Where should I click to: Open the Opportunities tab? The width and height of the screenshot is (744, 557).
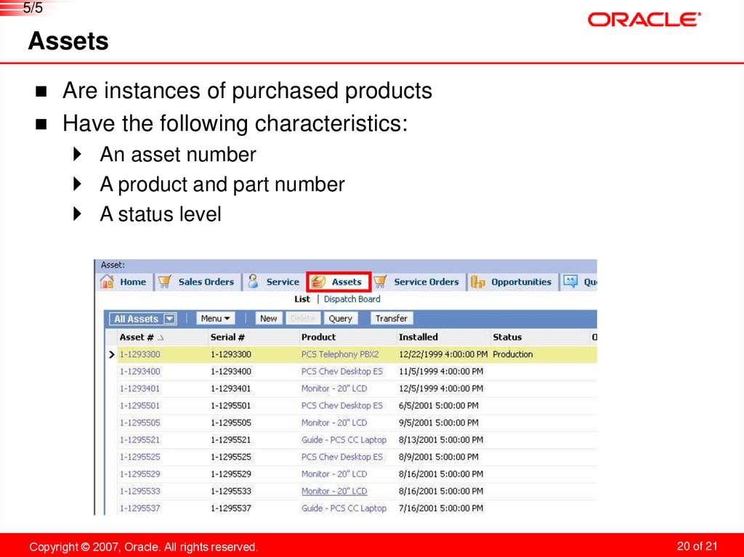[512, 282]
